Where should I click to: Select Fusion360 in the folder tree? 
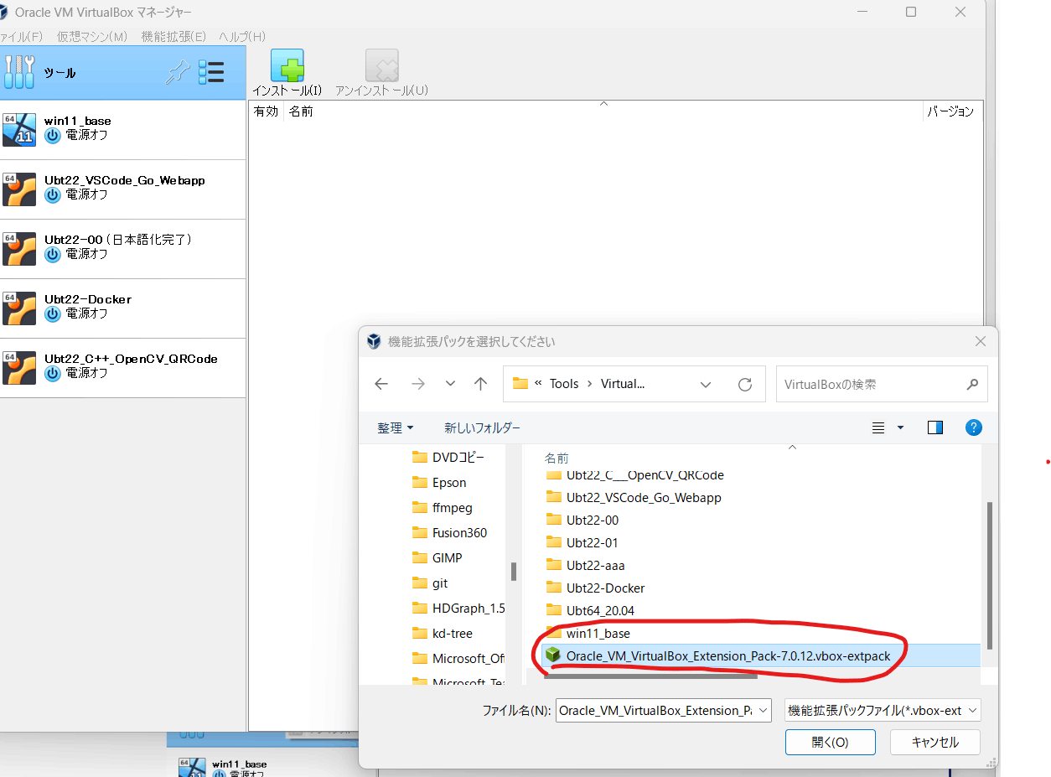tap(459, 533)
